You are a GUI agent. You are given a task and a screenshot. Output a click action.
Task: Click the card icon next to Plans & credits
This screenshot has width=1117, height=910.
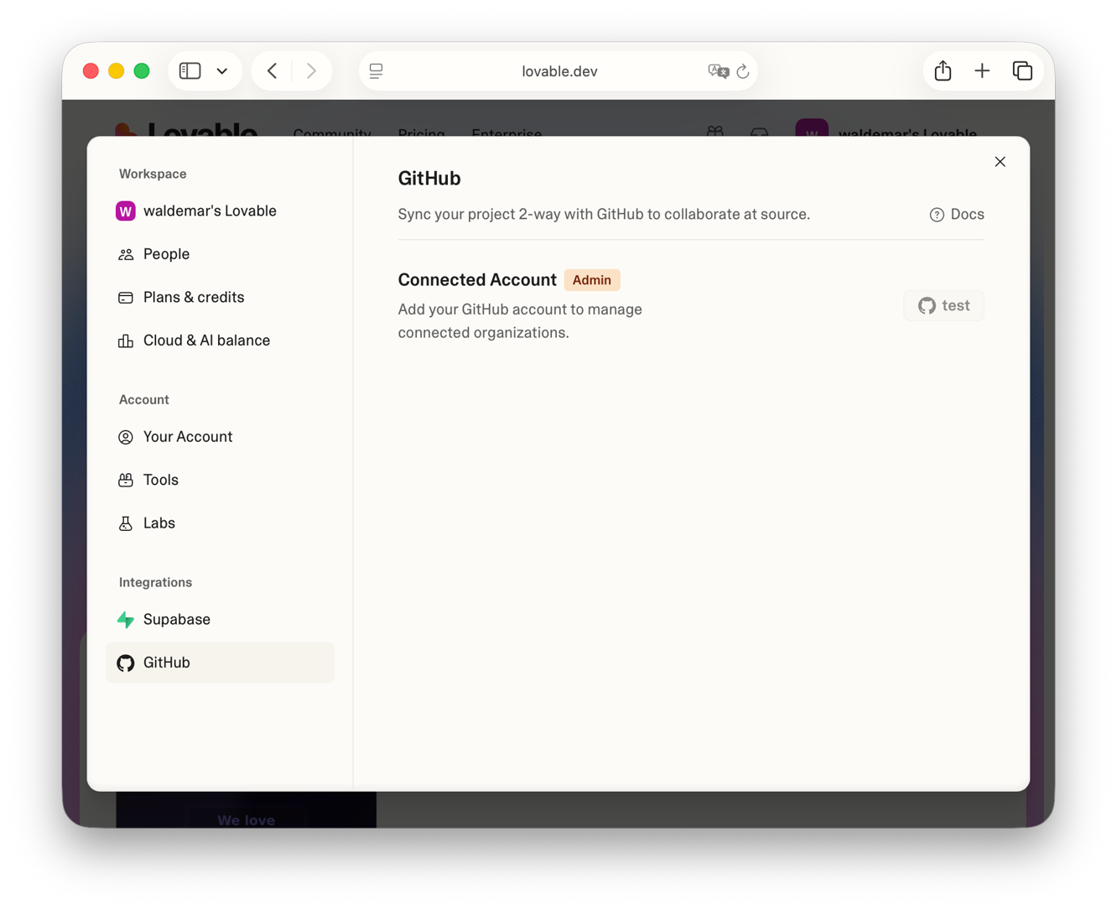click(126, 297)
